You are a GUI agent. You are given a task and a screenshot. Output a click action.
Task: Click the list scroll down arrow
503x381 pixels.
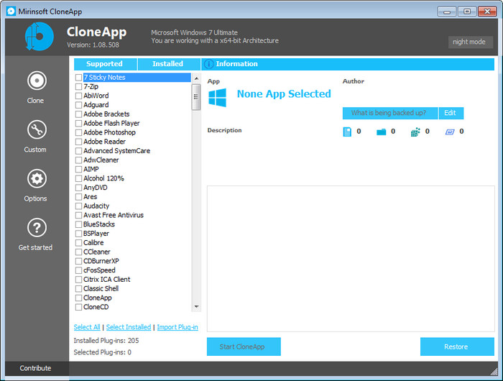[196, 307]
